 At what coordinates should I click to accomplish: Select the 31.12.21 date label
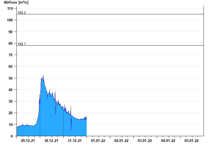click(75, 141)
